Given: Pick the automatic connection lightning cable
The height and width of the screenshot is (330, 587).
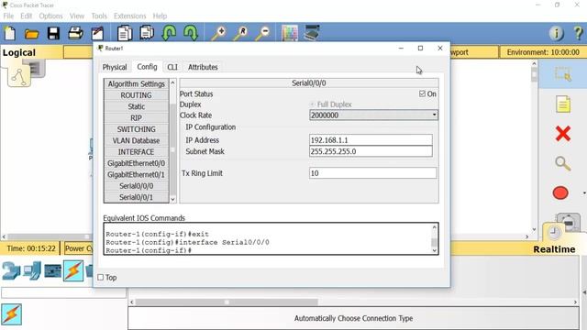Looking at the screenshot, I should pos(11,314).
